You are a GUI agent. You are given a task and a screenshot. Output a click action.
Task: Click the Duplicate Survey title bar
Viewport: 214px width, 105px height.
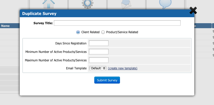100,14
